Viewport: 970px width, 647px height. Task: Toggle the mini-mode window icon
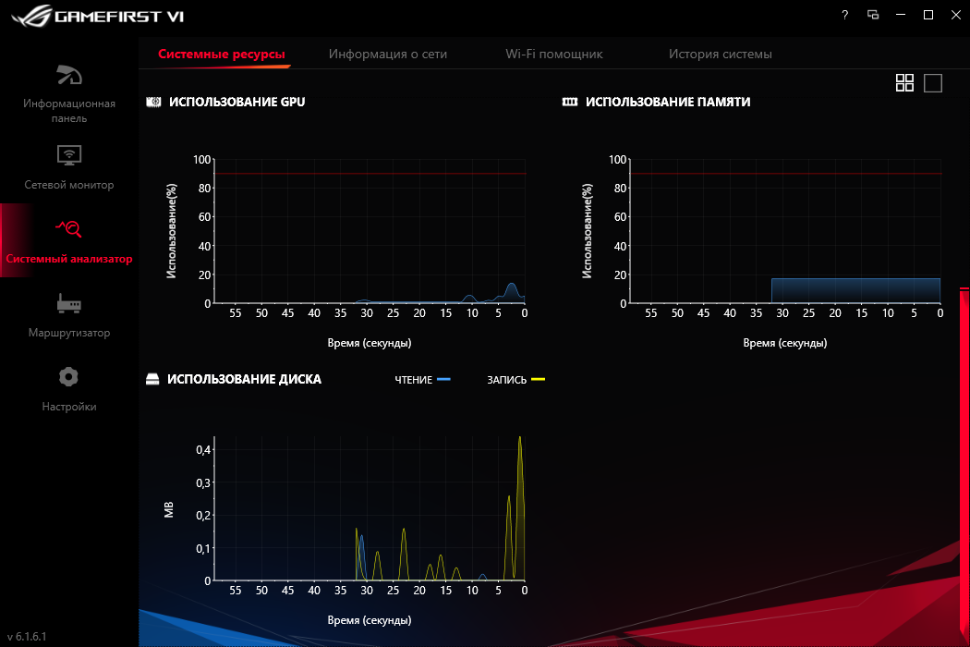(x=873, y=15)
